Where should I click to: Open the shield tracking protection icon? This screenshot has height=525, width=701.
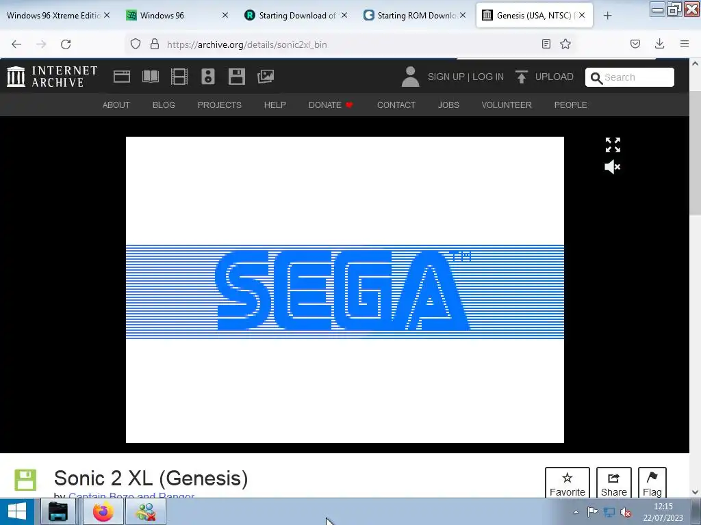pos(136,44)
